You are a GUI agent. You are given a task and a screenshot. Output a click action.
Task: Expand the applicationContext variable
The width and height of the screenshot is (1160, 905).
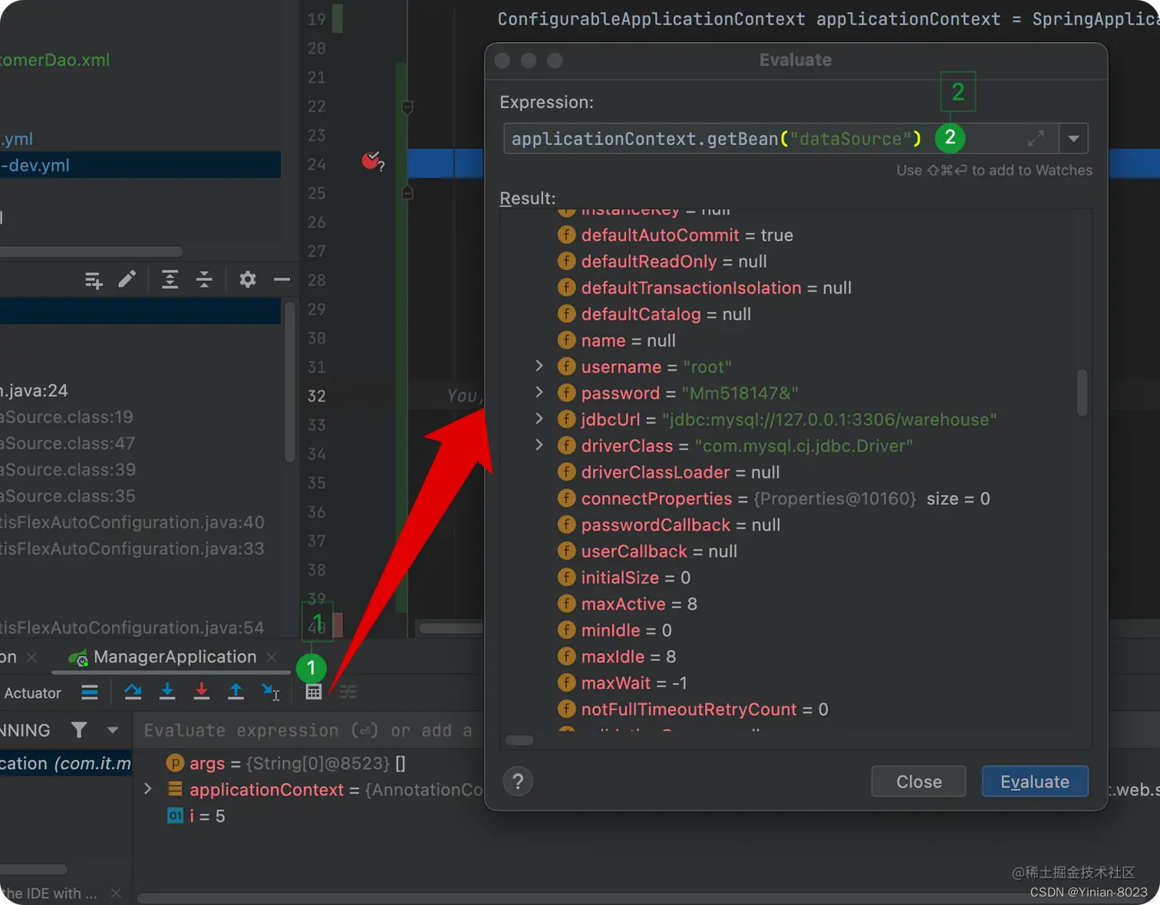coord(148,788)
